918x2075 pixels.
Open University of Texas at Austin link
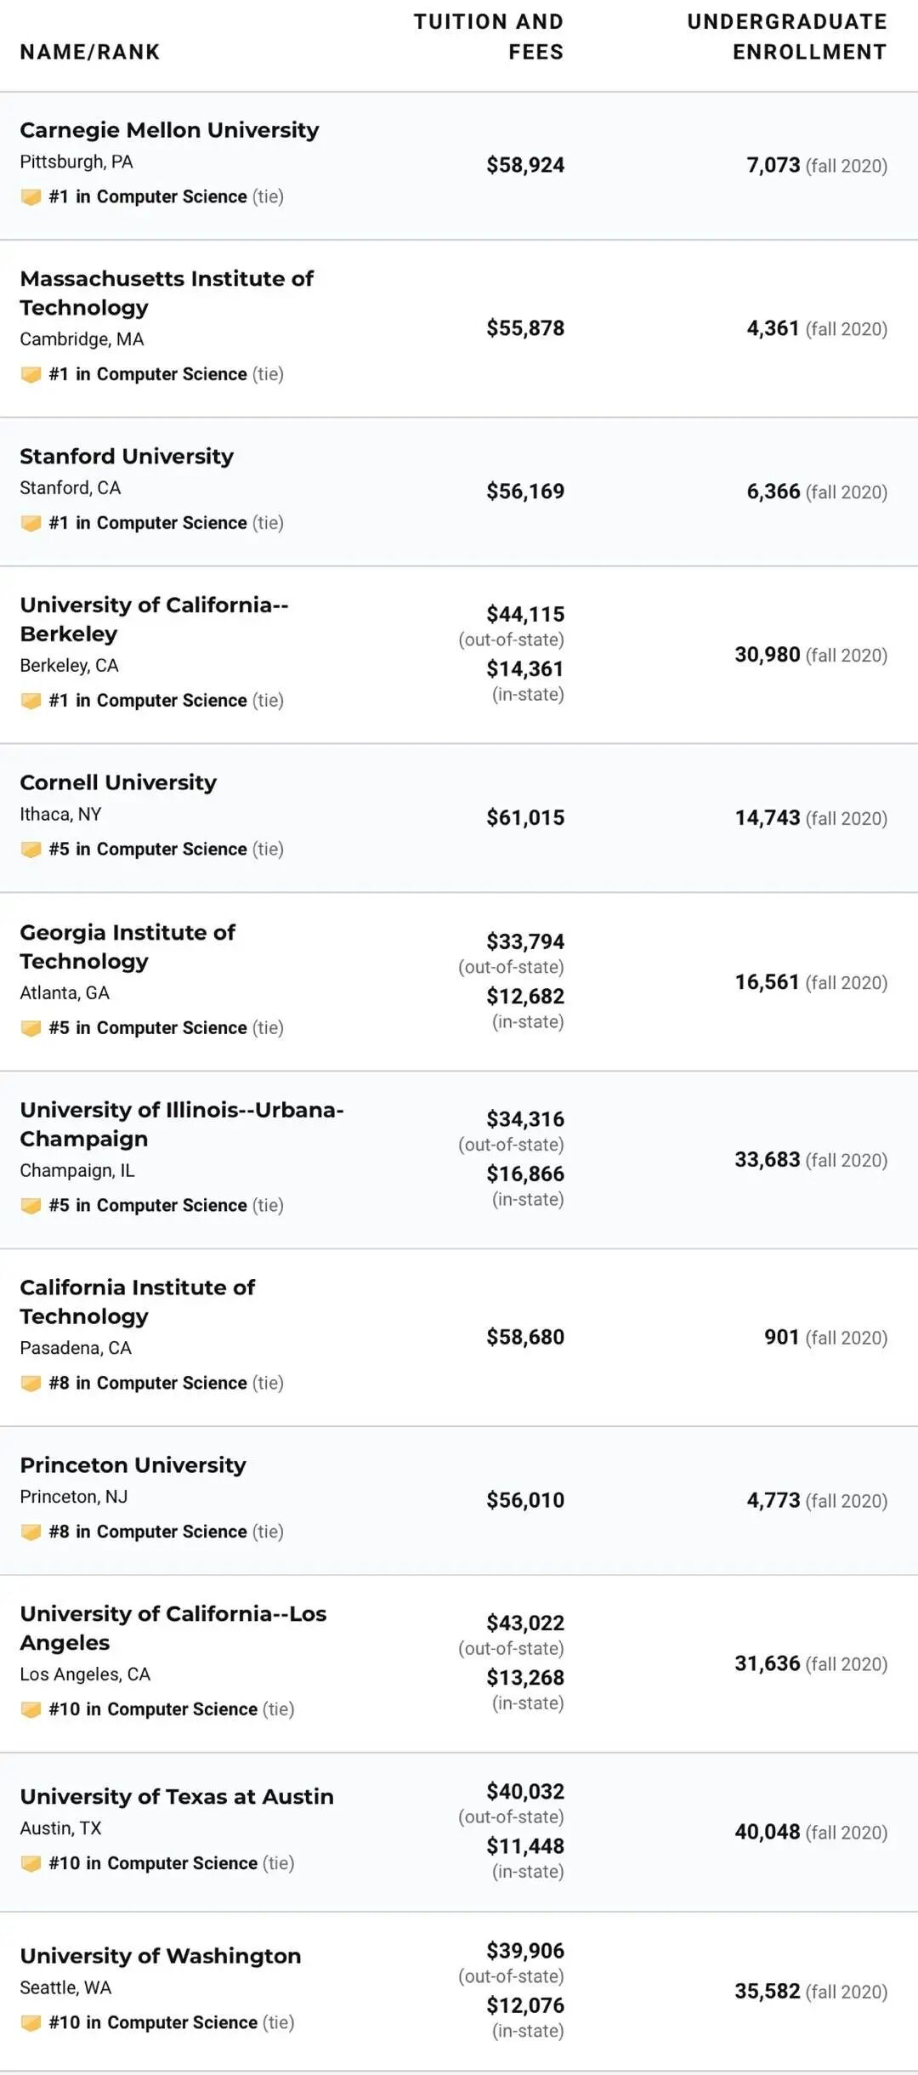(x=177, y=1797)
